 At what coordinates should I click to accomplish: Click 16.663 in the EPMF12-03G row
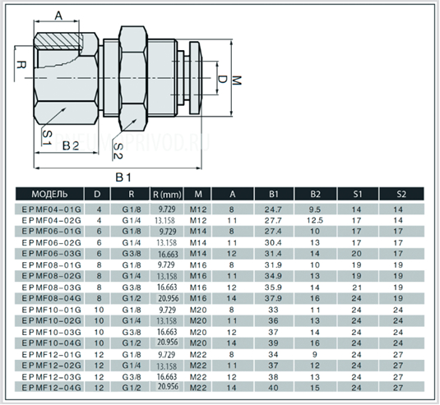pos(167,377)
